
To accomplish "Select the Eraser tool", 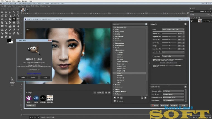I will (14, 30).
